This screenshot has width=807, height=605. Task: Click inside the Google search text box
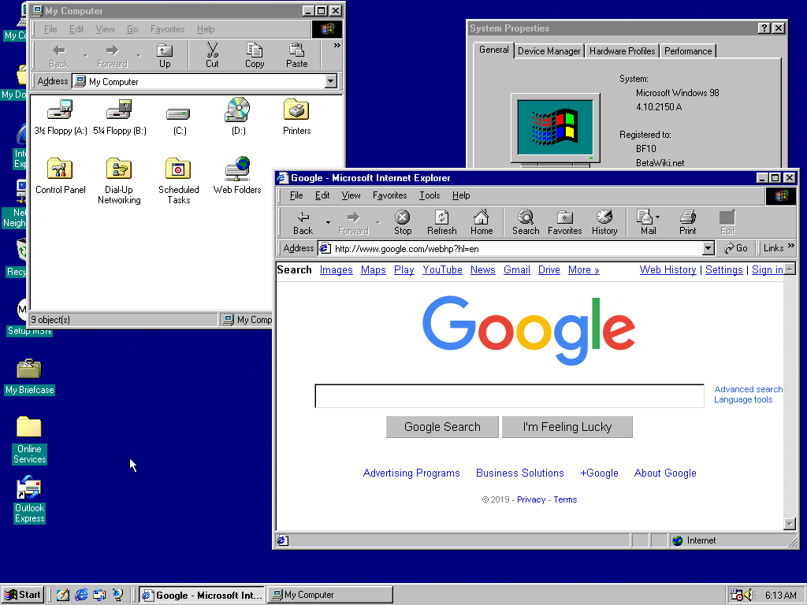(509, 396)
